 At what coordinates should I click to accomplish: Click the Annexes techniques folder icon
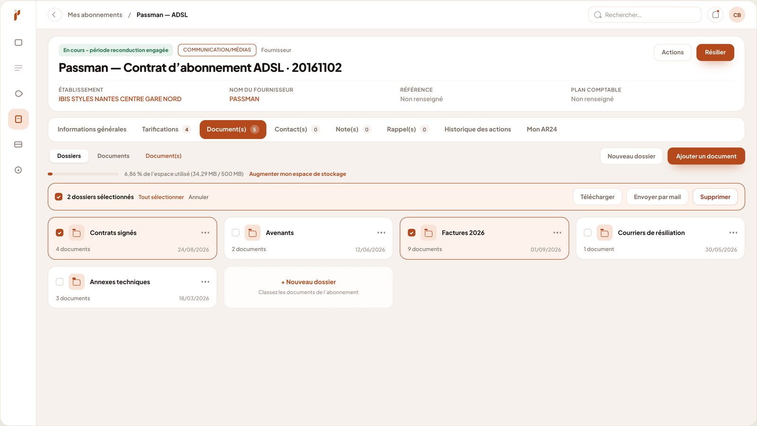click(x=77, y=282)
